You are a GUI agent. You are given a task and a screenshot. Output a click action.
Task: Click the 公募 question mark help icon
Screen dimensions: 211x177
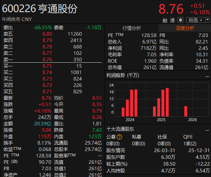tap(119, 137)
